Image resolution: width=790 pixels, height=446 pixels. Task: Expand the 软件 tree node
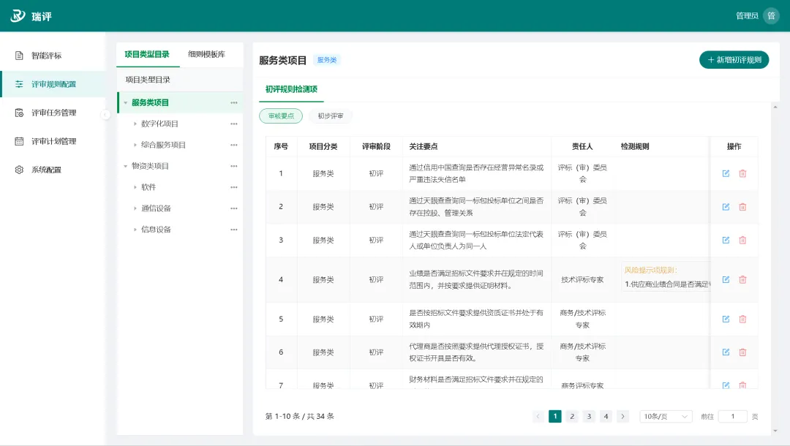135,187
